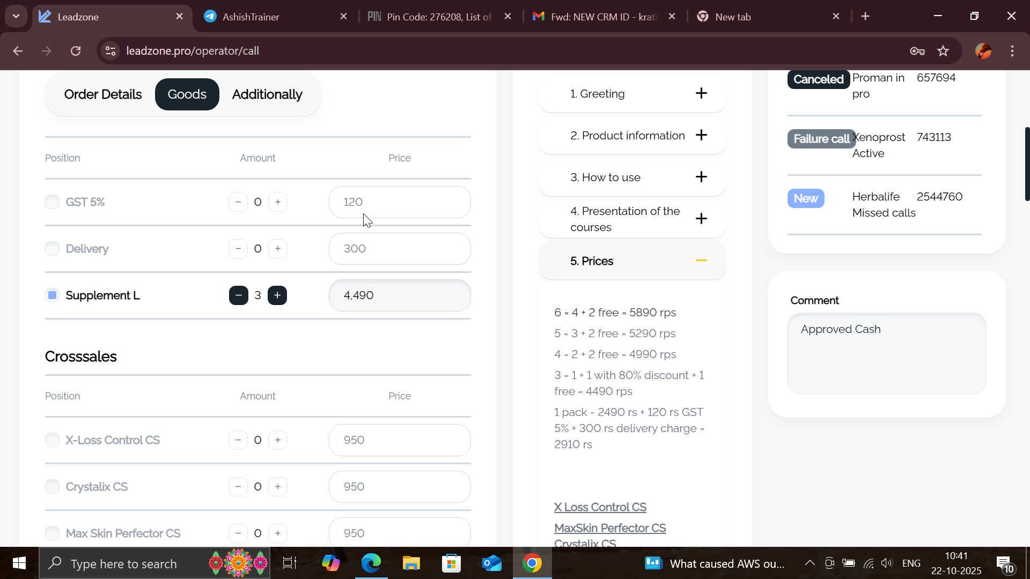Reload the Leadzone page

[76, 51]
